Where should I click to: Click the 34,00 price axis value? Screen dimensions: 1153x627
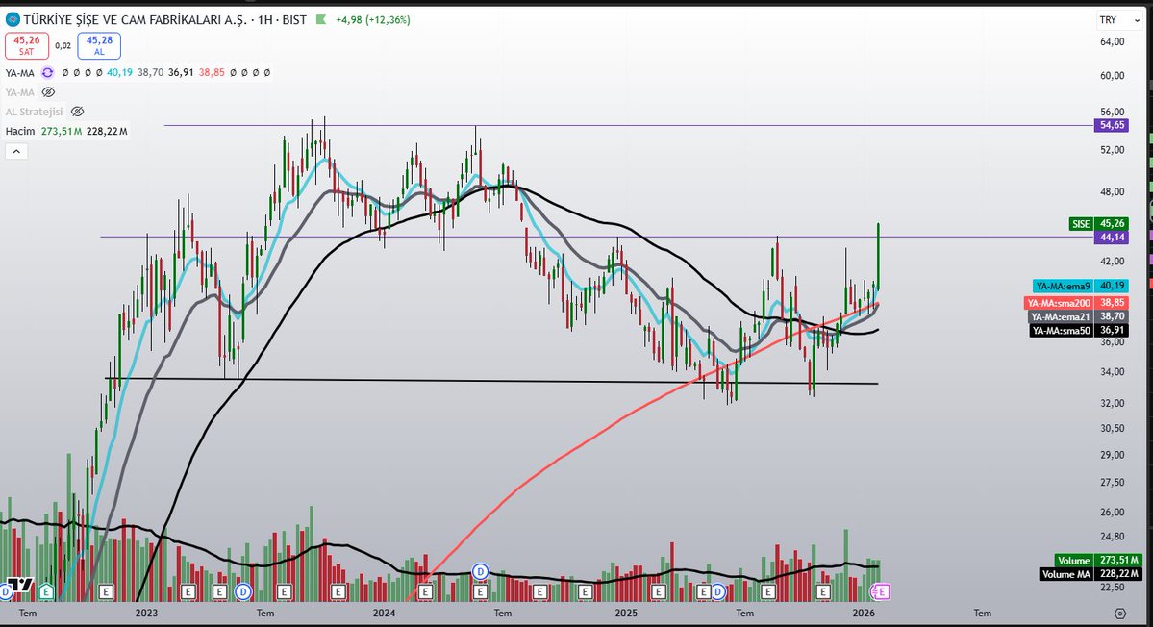[x=1113, y=372]
